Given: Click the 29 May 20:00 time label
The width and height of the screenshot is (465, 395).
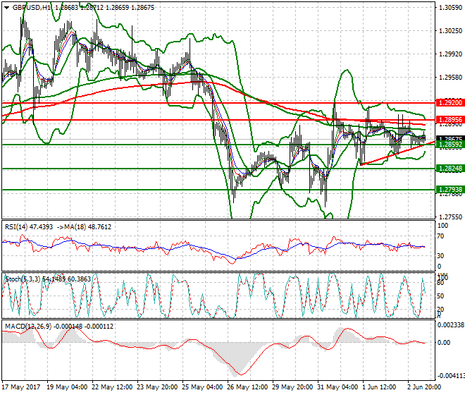Looking at the screenshot, I should click(292, 387).
